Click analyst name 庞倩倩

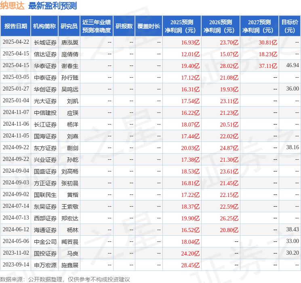pos(69,54)
